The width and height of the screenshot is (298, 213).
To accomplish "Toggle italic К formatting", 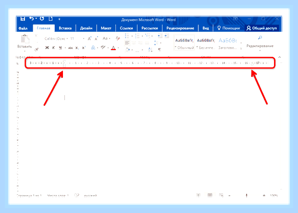I will (54, 48).
